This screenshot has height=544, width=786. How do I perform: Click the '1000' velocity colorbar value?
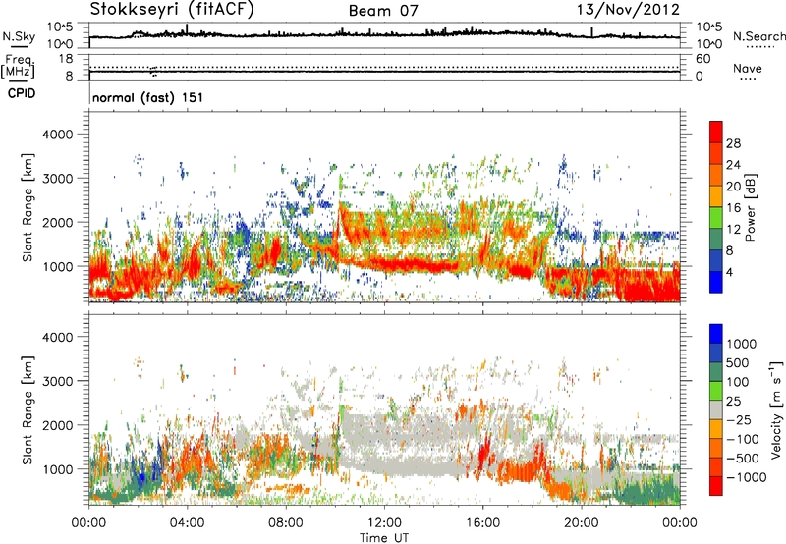point(741,344)
